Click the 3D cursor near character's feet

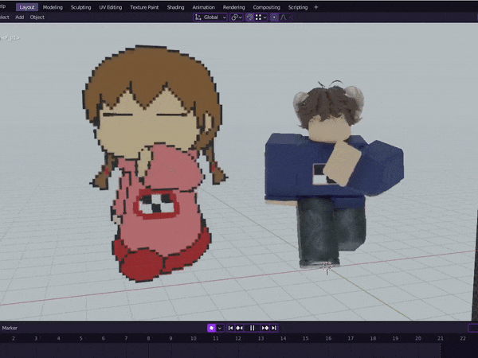pos(327,267)
